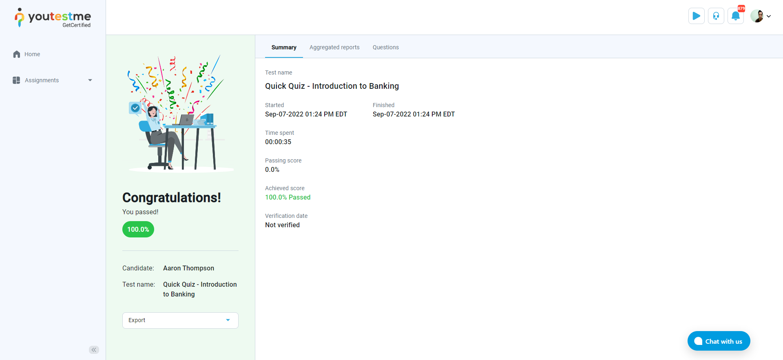Viewport: 783px width, 360px height.
Task: Expand the Assignments menu arrow
Action: [90, 80]
